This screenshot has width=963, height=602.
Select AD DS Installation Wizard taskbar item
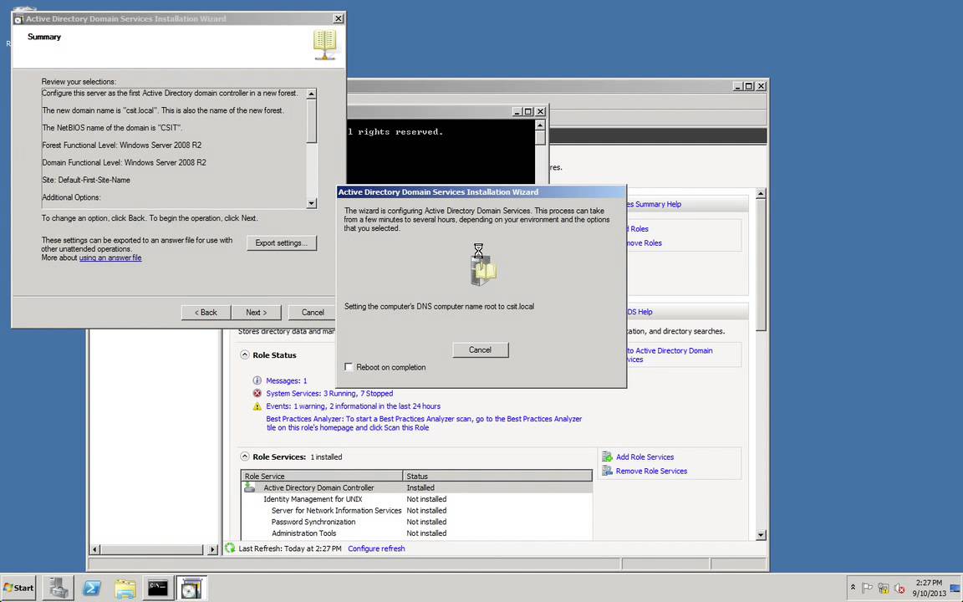[191, 588]
